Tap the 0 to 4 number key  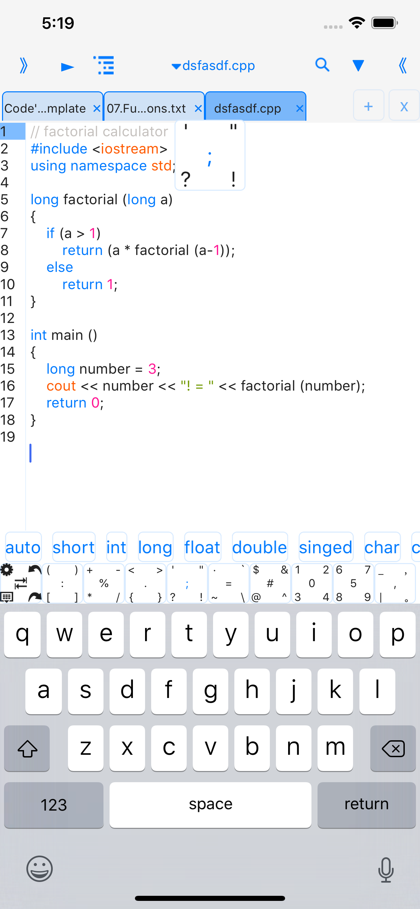[312, 583]
